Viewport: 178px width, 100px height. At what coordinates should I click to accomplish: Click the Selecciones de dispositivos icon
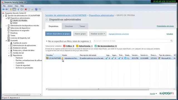pyautogui.click(x=9, y=28)
